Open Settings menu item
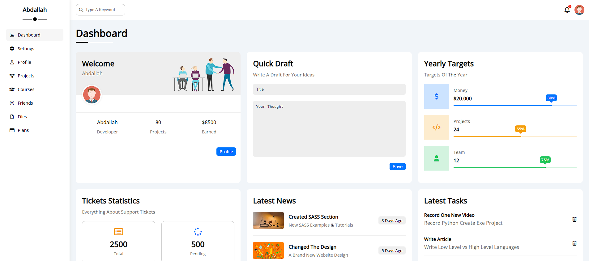The height and width of the screenshot is (261, 589). pyautogui.click(x=35, y=49)
